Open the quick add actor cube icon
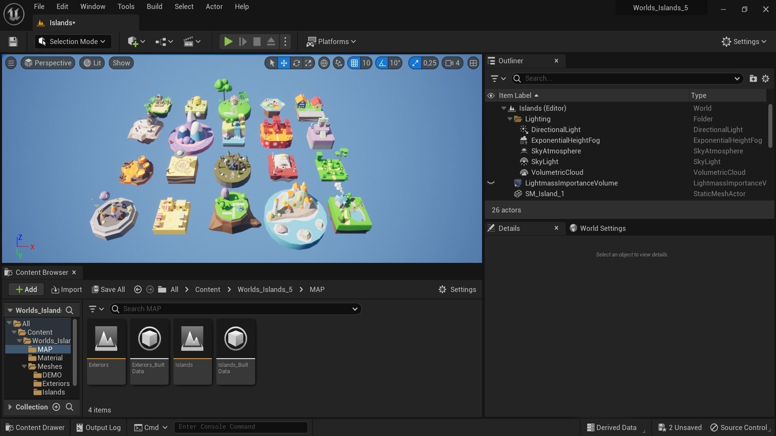Viewport: 776px width, 436px height. click(x=133, y=42)
